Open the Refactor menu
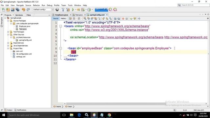 (x=36, y=5)
